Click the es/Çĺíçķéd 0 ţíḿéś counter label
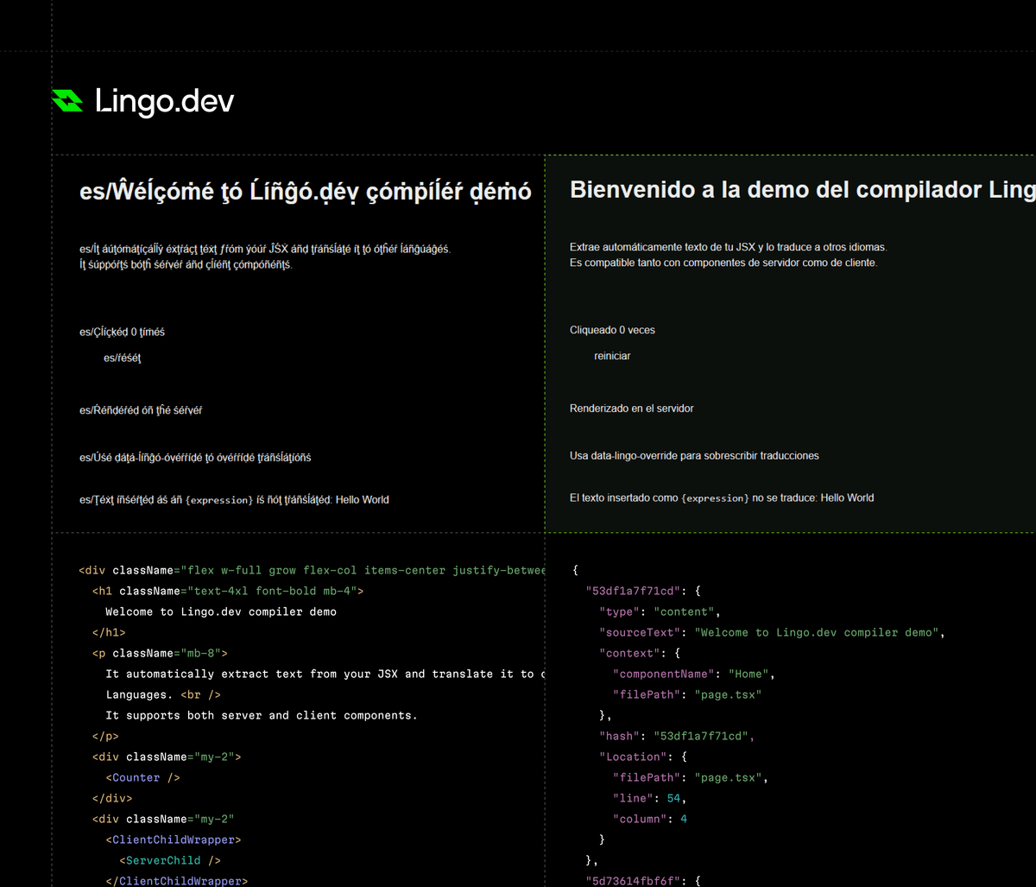Screen dimensions: 1036x887 [x=122, y=332]
